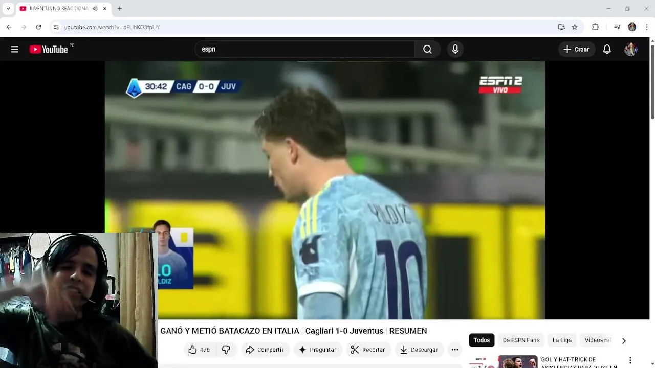This screenshot has height=368, width=655.
Task: Select the Todos filter chip
Action: tap(482, 340)
